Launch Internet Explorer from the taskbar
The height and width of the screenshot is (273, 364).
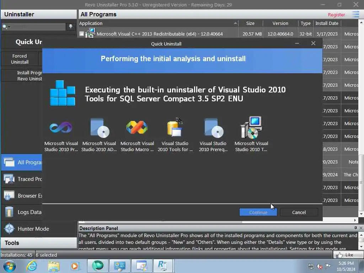pyautogui.click(x=32, y=266)
